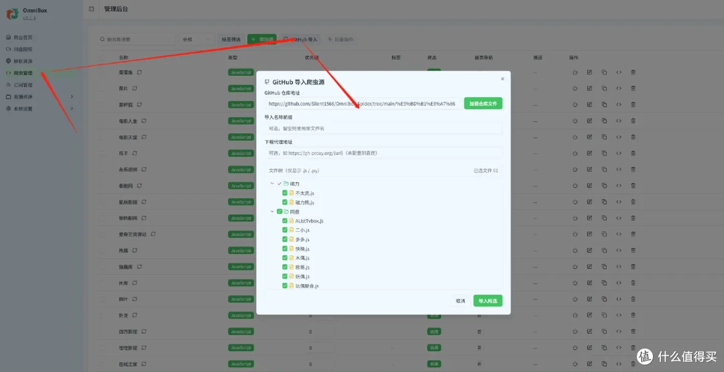Toggle 多多.js checkbox
This screenshot has width=724, height=372.
285,239
